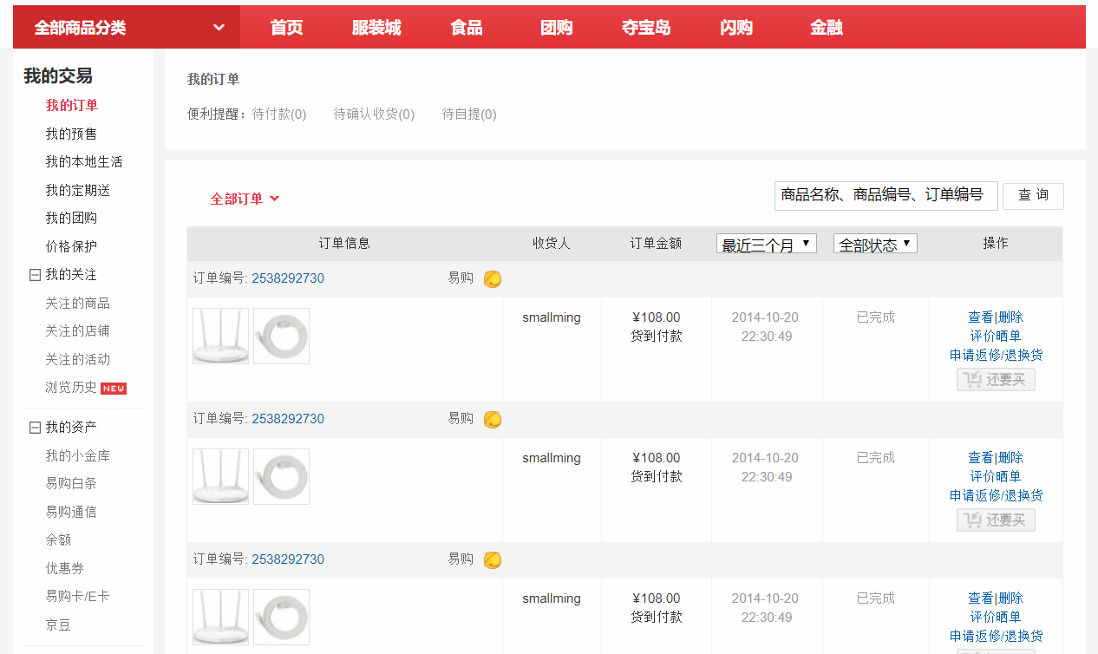Open 京豆 in the sidebar
This screenshot has height=654, width=1098.
(x=58, y=625)
